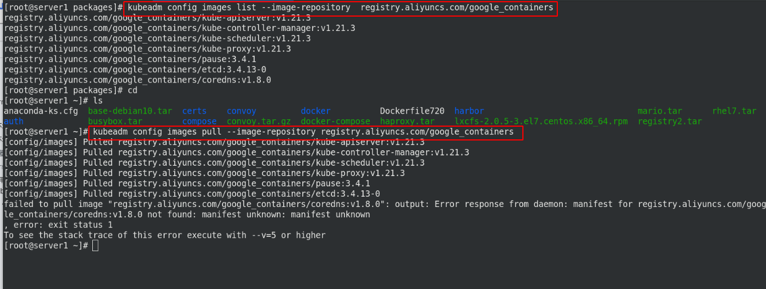The width and height of the screenshot is (766, 289).
Task: Click 'Pulled ... kube-proxy:v1.21.3' line
Action: [204, 173]
